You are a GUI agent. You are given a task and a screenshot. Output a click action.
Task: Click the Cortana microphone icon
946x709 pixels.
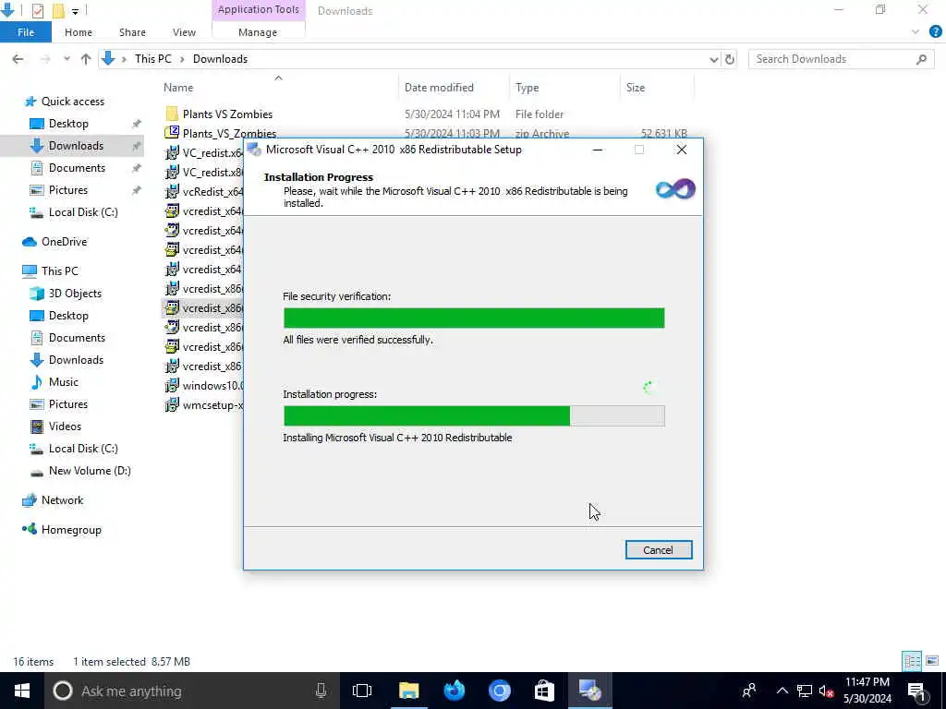(x=321, y=691)
